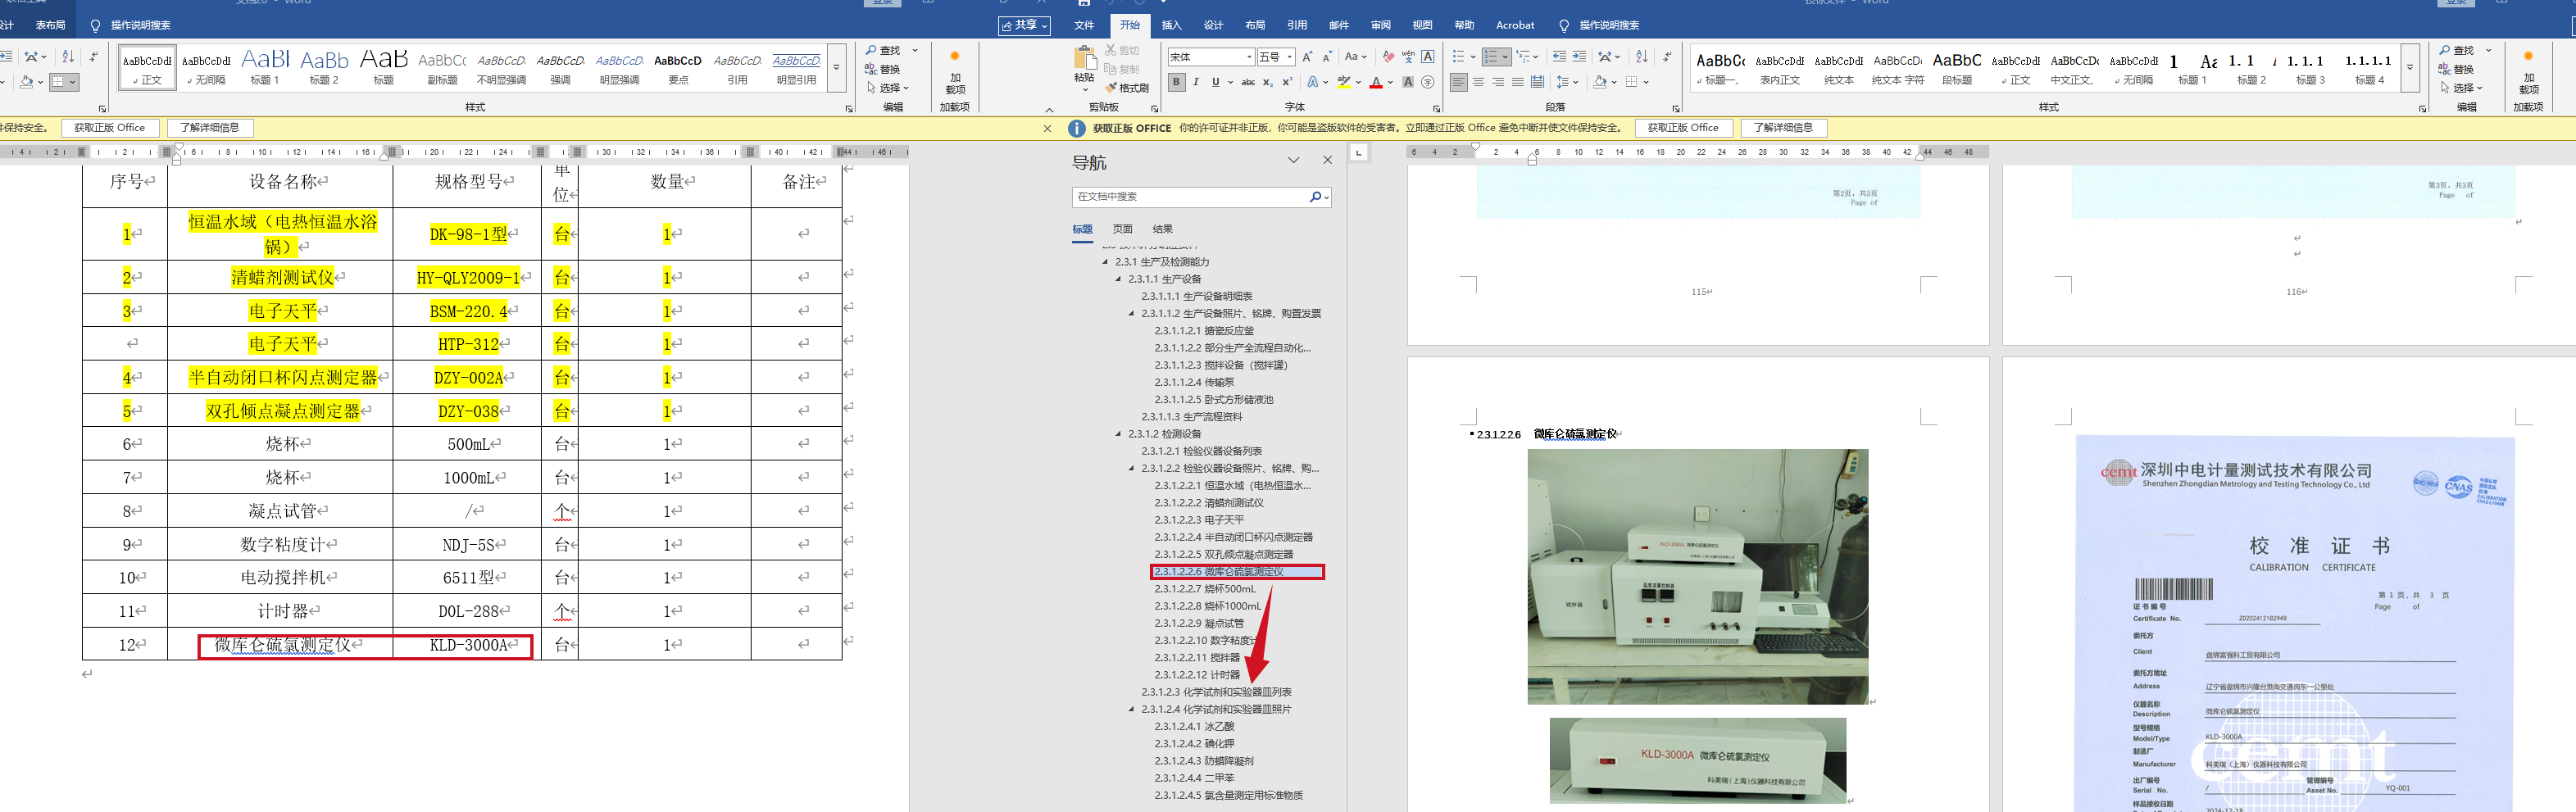Open the 插入 ribbon tab
The height and width of the screenshot is (812, 2576).
[1171, 25]
